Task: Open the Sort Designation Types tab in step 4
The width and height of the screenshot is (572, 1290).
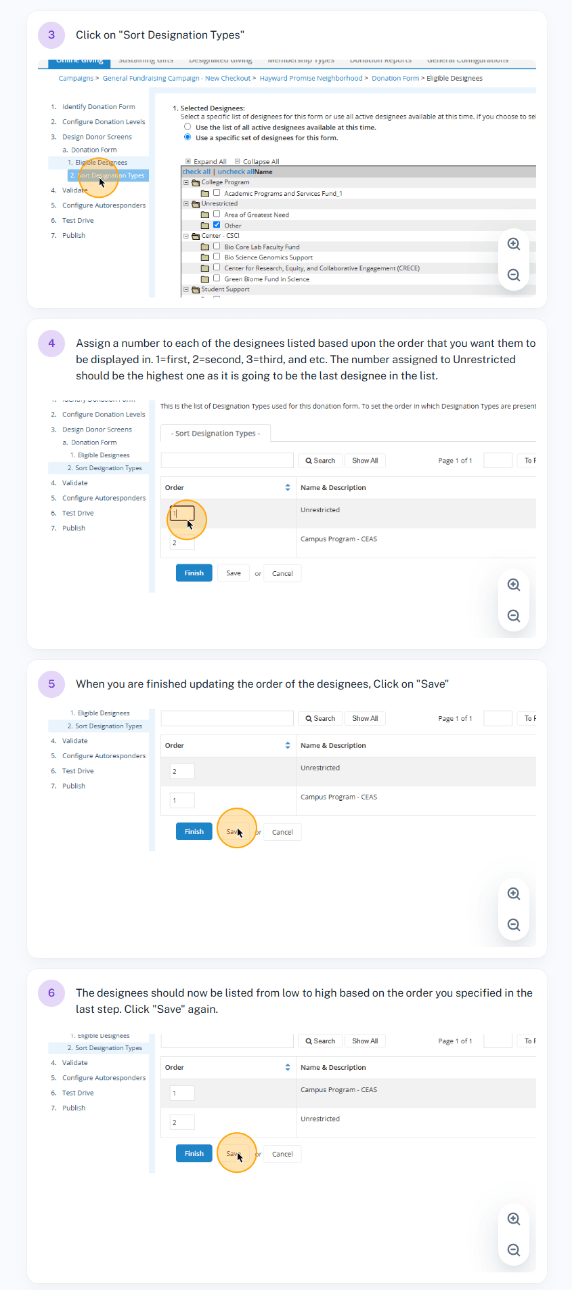Action: pos(215,434)
